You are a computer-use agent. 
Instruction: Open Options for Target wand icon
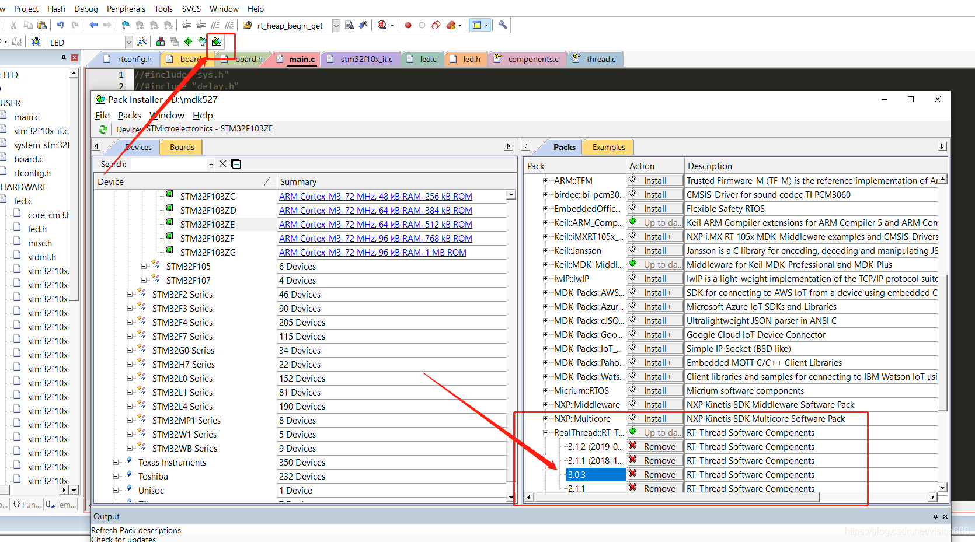pos(142,41)
